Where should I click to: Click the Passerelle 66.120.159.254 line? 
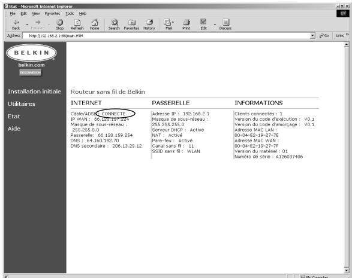(x=101, y=135)
